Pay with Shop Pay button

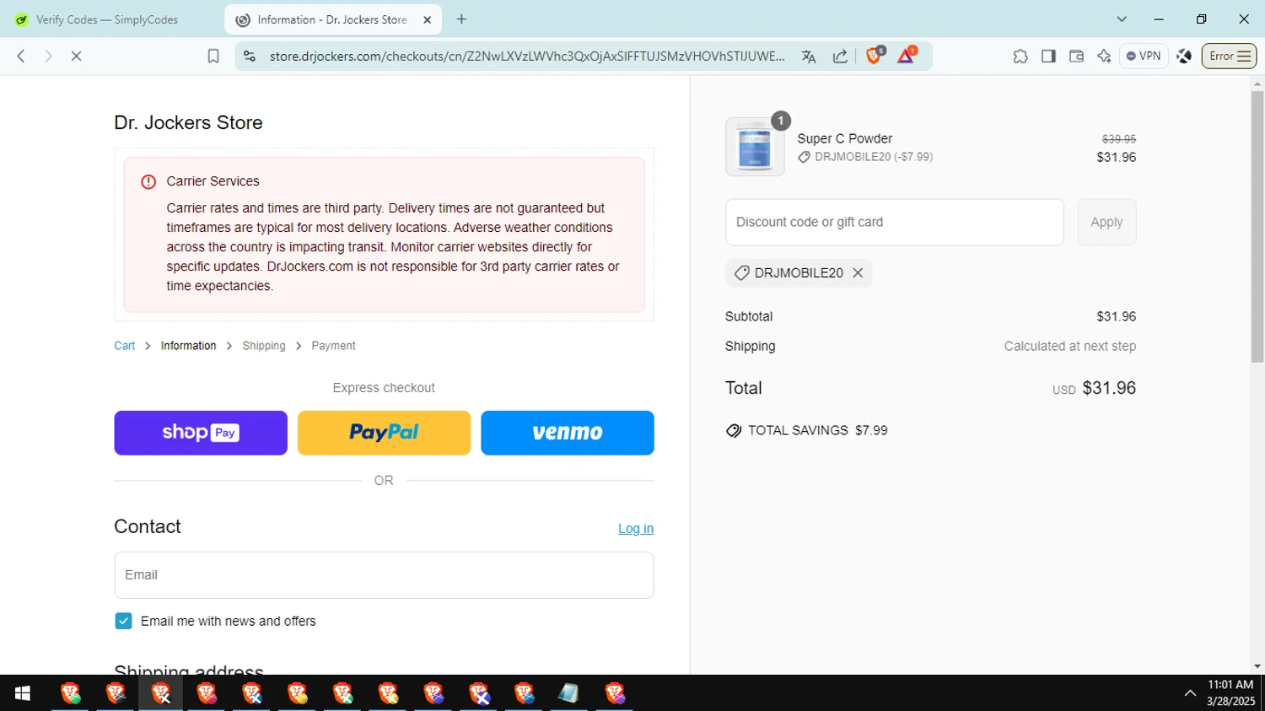pyautogui.click(x=201, y=433)
